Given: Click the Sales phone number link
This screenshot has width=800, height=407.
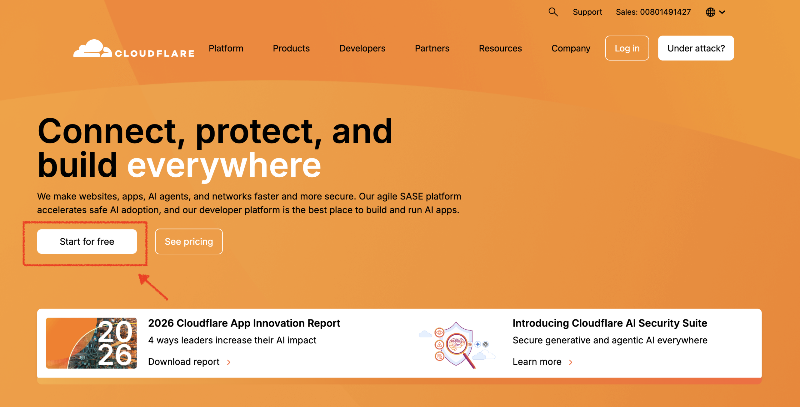Looking at the screenshot, I should tap(653, 12).
